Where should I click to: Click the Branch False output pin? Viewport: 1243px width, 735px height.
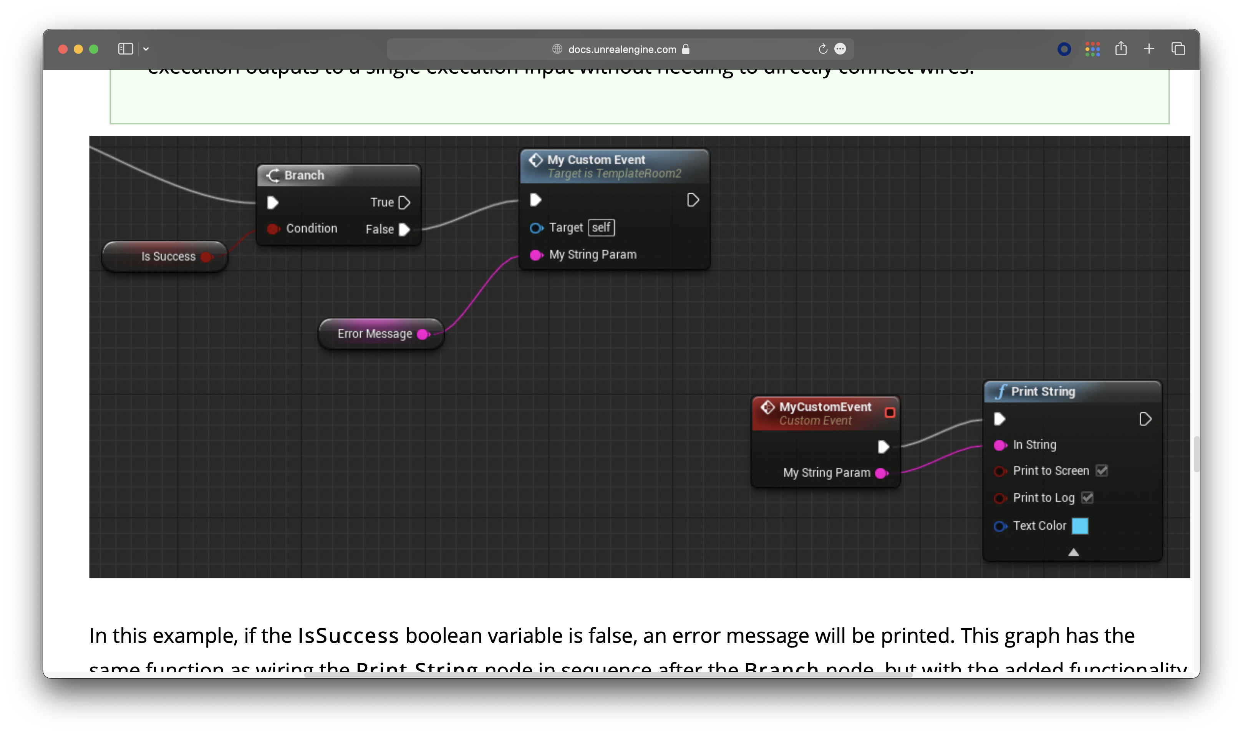tap(404, 229)
